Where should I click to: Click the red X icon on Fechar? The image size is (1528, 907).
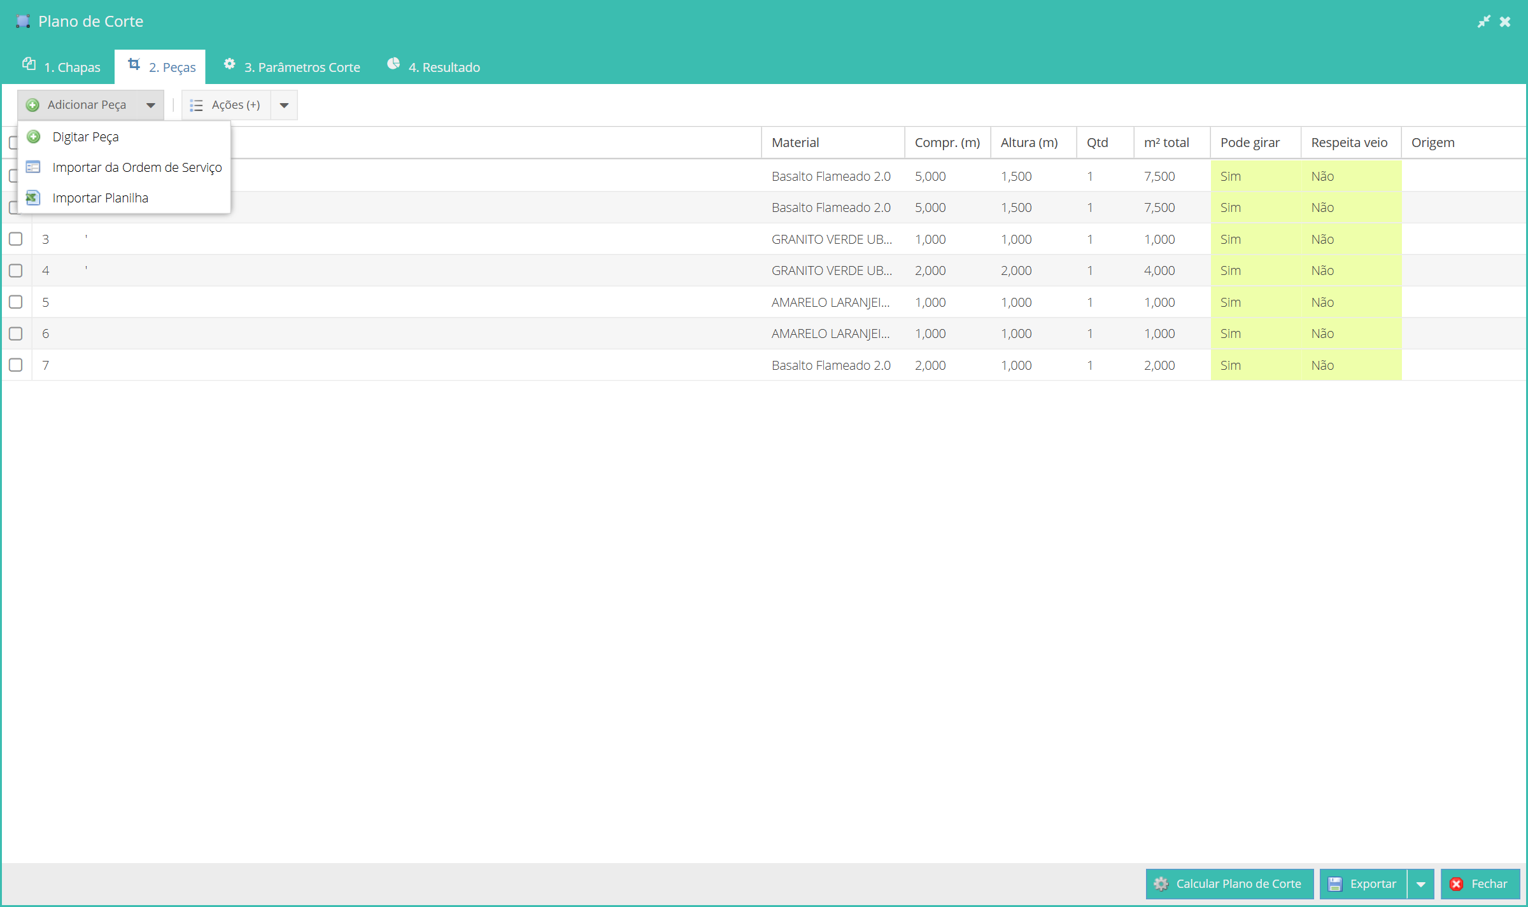[1457, 884]
